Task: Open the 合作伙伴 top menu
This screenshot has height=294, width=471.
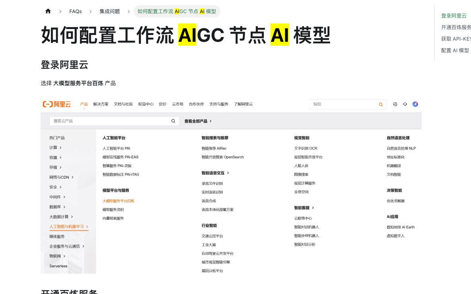Action: (x=196, y=104)
